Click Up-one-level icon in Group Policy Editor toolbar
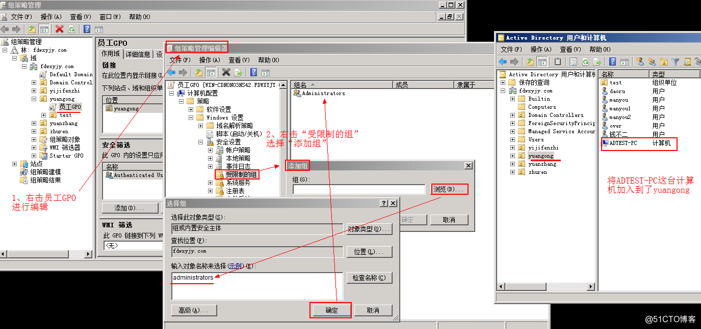 (x=199, y=73)
